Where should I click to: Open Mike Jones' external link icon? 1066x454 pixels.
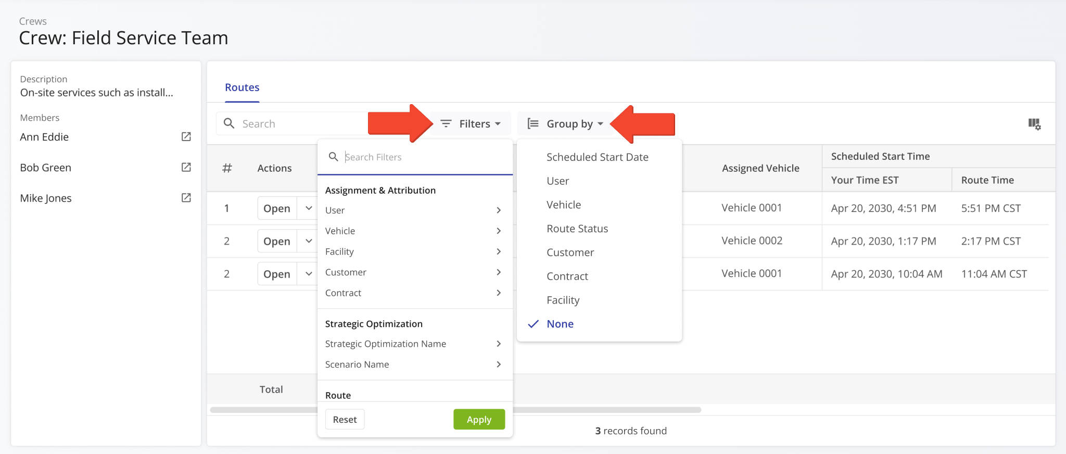click(x=186, y=198)
